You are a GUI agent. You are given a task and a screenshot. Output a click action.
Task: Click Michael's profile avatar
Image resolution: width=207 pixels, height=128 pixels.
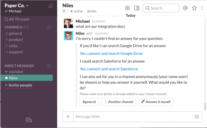tap(68, 23)
